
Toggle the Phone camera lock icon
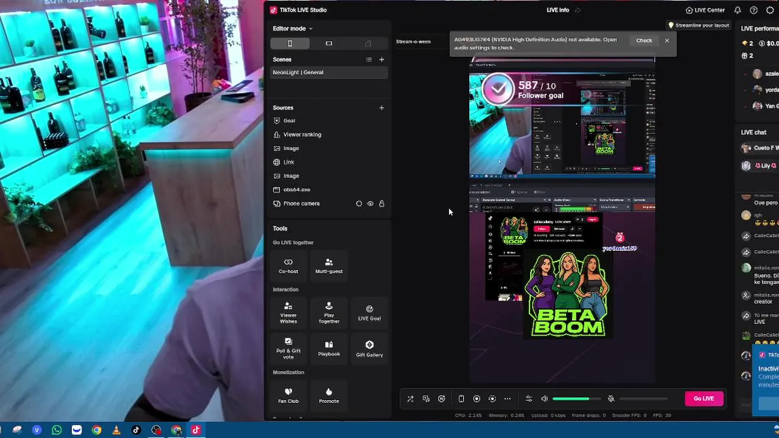point(382,204)
